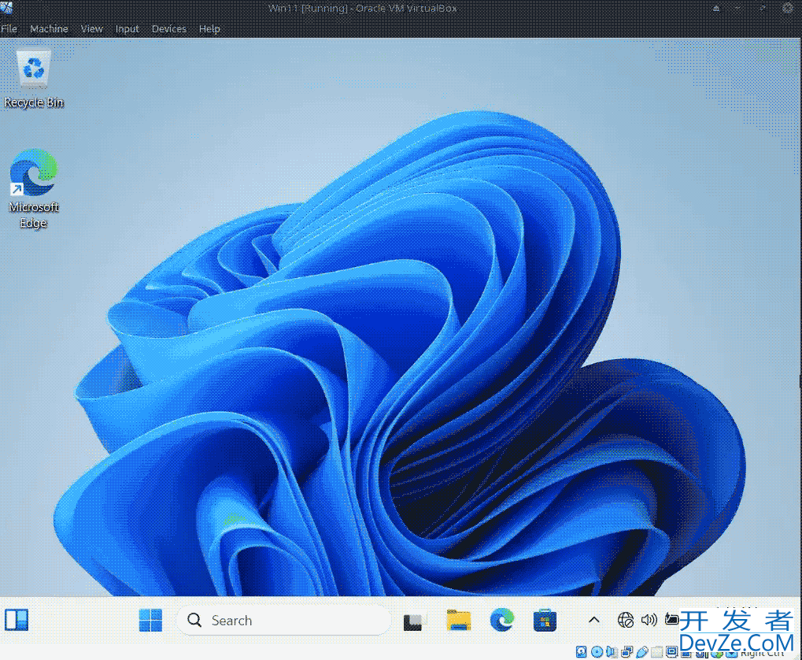Select the Recycle Bin desktop icon
The width and height of the screenshot is (802, 660).
pyautogui.click(x=34, y=80)
